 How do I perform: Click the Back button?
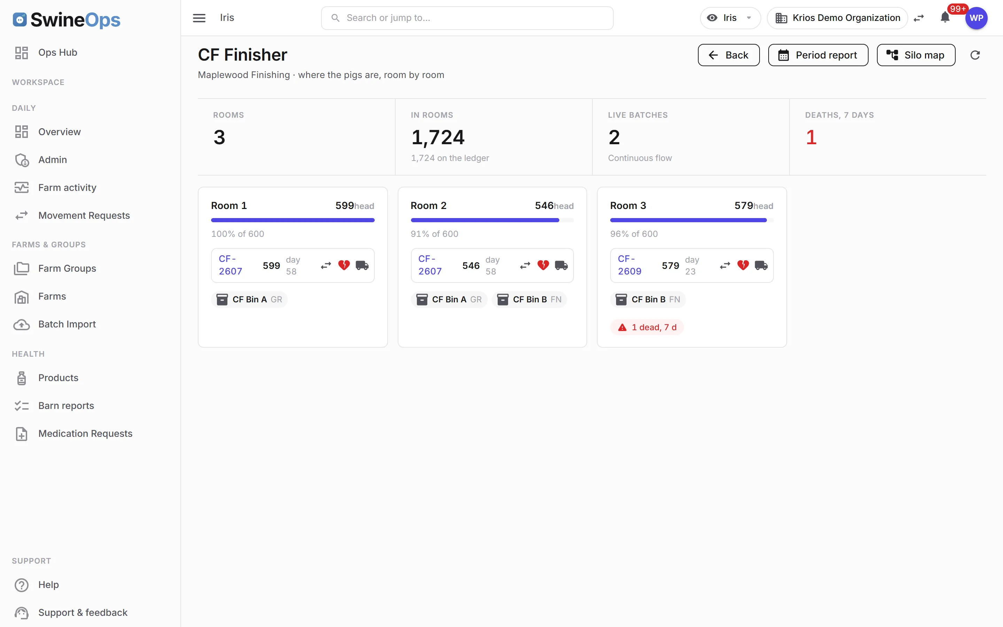(x=729, y=55)
